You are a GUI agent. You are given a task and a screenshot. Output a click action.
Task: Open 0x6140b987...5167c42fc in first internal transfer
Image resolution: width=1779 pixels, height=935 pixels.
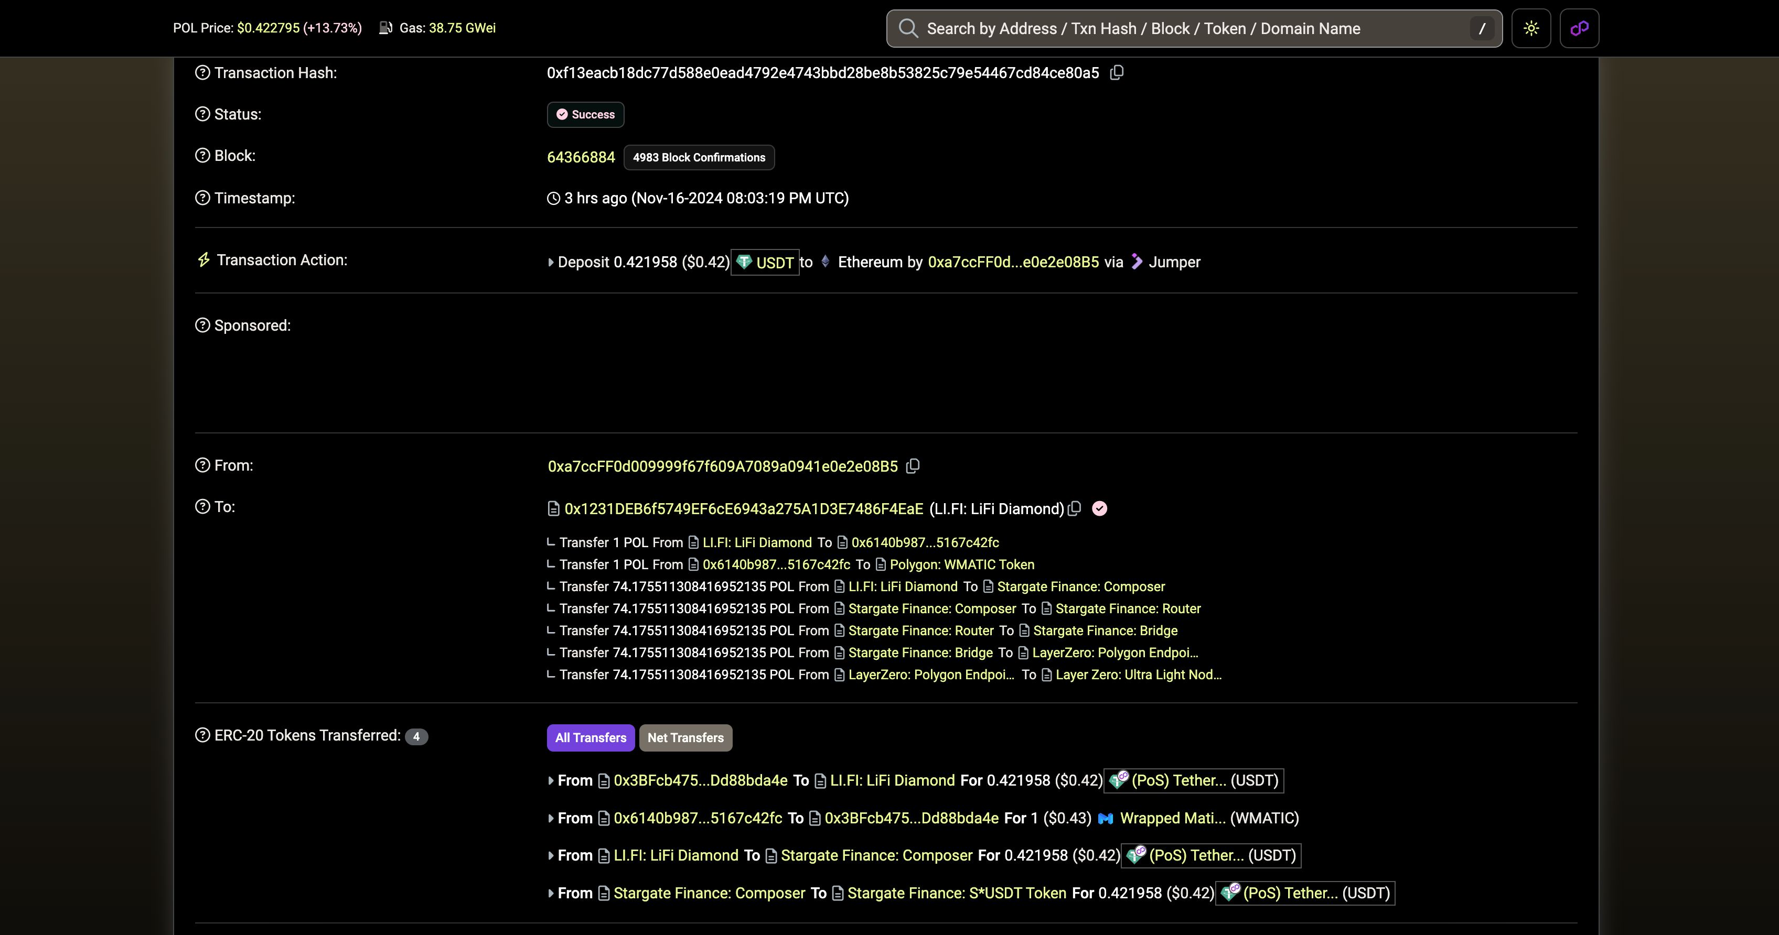pos(925,542)
